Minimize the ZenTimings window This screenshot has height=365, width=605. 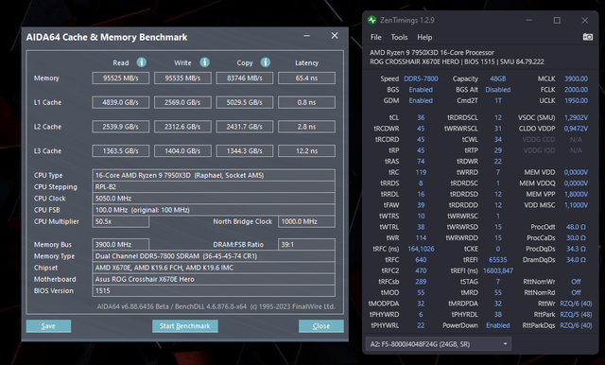tap(529, 20)
